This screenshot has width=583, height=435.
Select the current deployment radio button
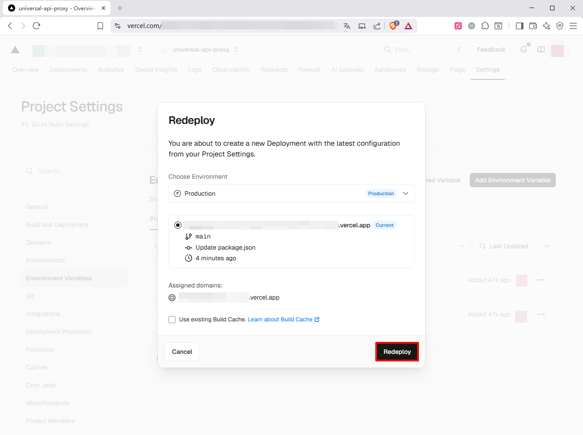[178, 225]
